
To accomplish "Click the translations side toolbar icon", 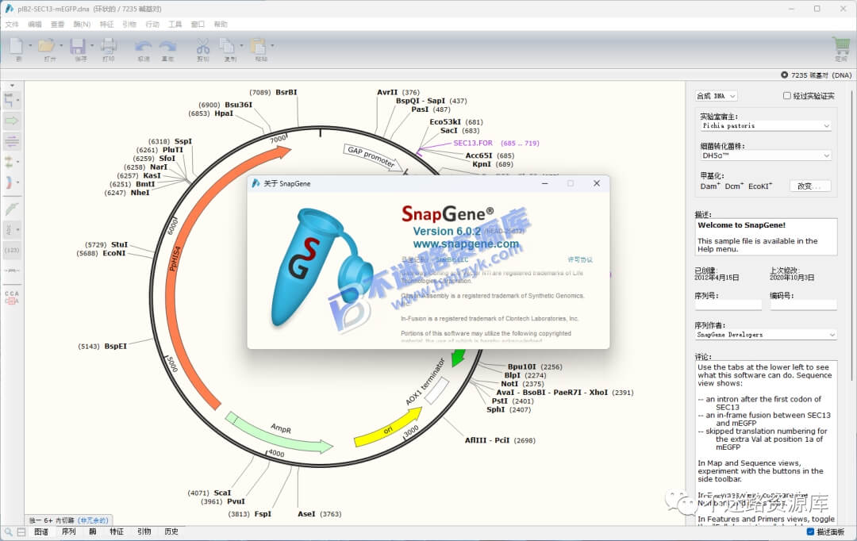I will point(10,162).
